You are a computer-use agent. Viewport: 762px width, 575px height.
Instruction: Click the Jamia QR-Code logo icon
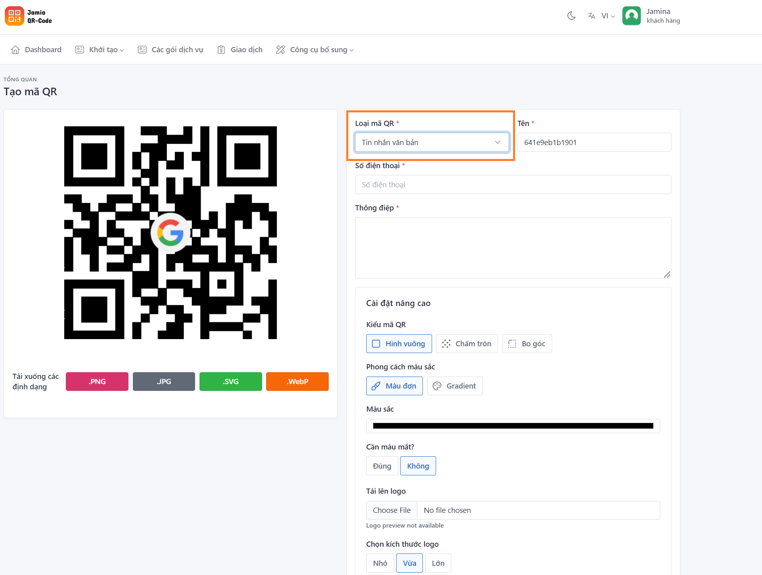point(14,16)
